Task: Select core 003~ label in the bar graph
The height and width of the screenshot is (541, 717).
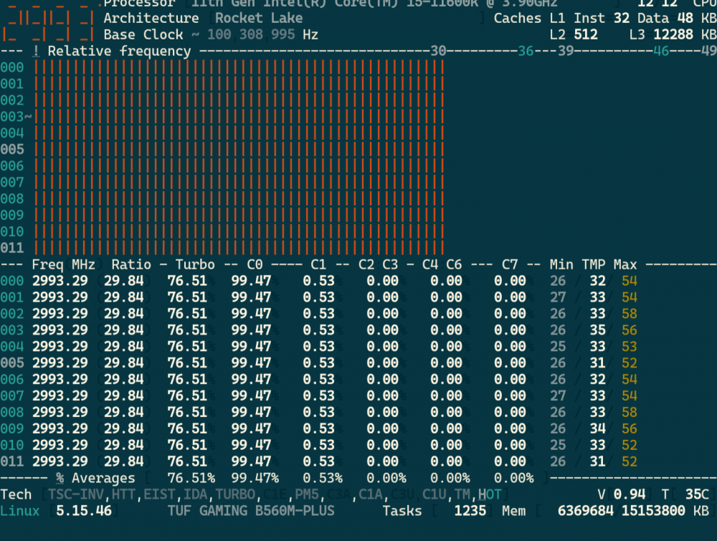Action: [16, 117]
